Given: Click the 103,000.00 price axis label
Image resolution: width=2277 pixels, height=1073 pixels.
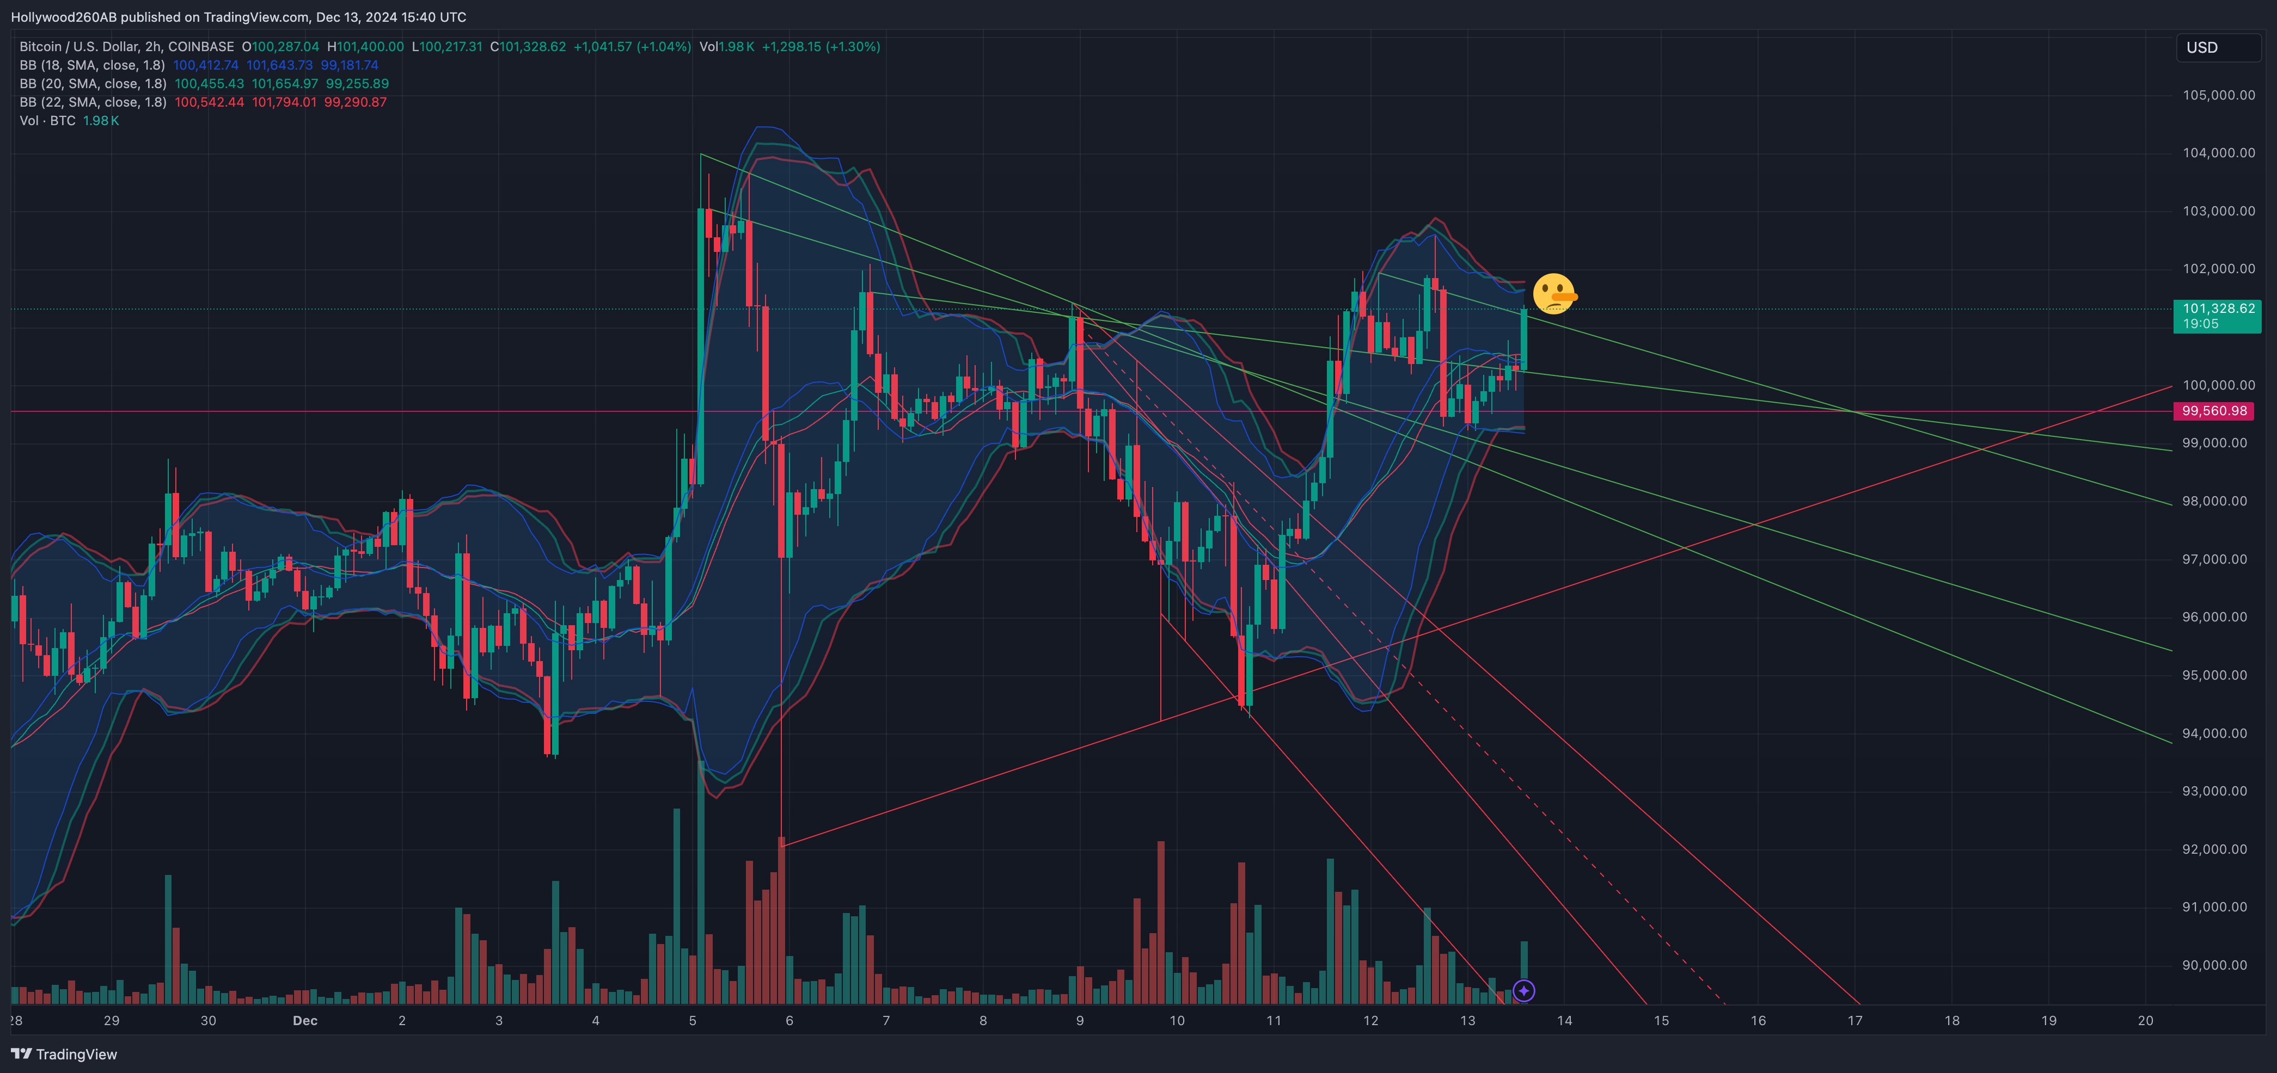Looking at the screenshot, I should pyautogui.click(x=2219, y=211).
